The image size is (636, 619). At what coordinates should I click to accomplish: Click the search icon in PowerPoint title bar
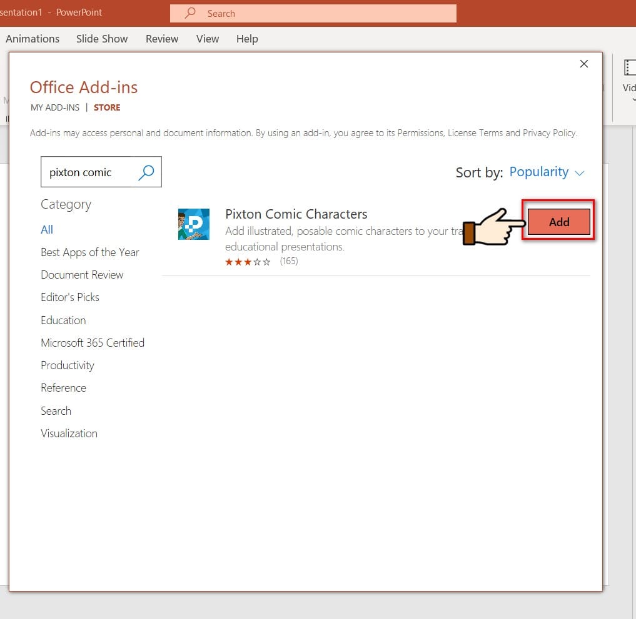click(190, 13)
